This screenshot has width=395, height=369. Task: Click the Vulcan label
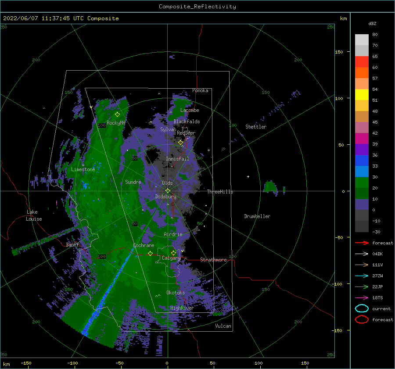[x=223, y=326]
